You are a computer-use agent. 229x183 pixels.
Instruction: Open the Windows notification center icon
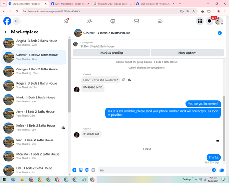pyautogui.click(x=223, y=179)
